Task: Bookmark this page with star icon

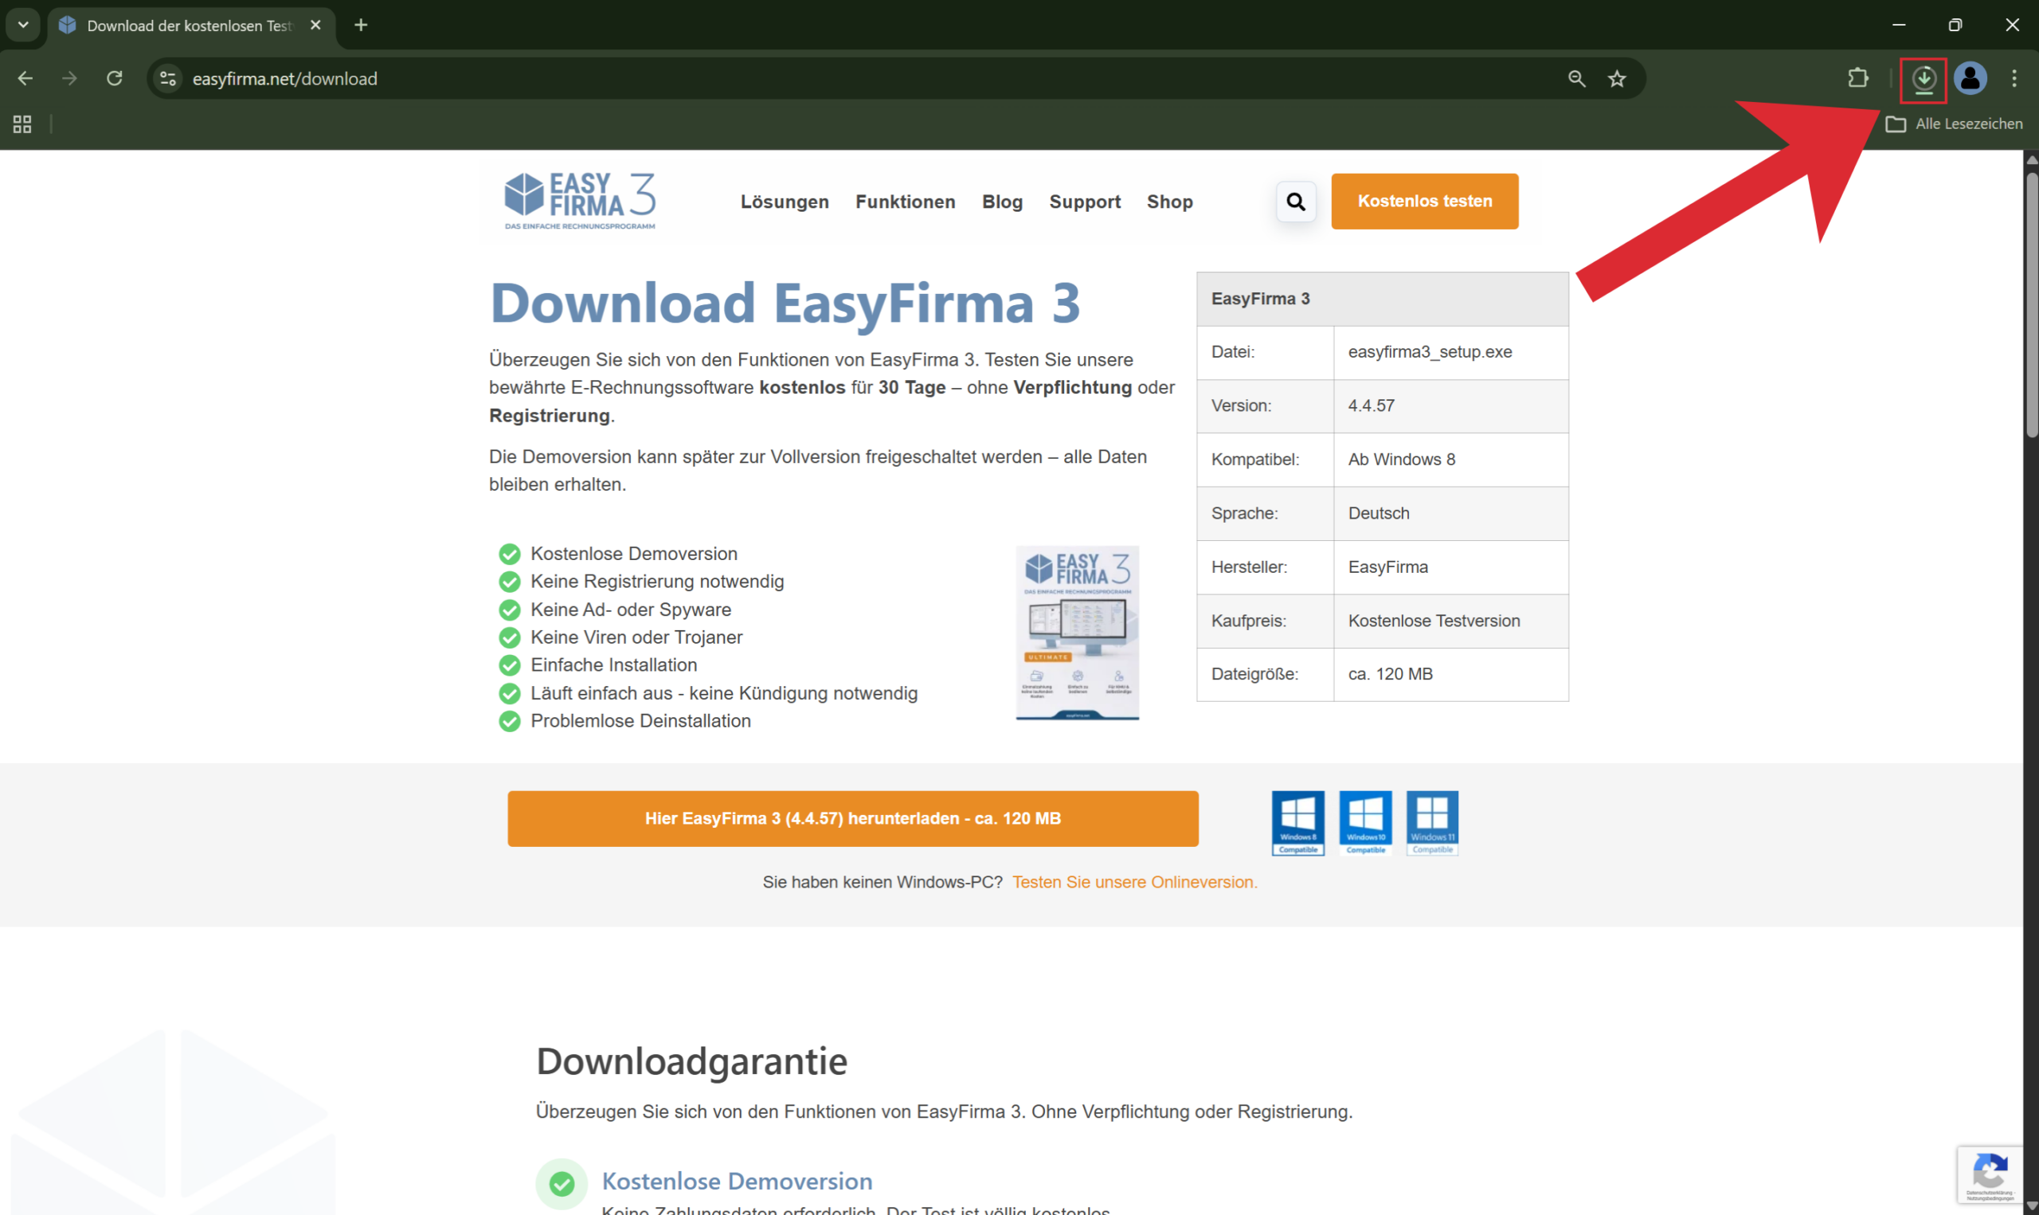Action: pyautogui.click(x=1617, y=79)
